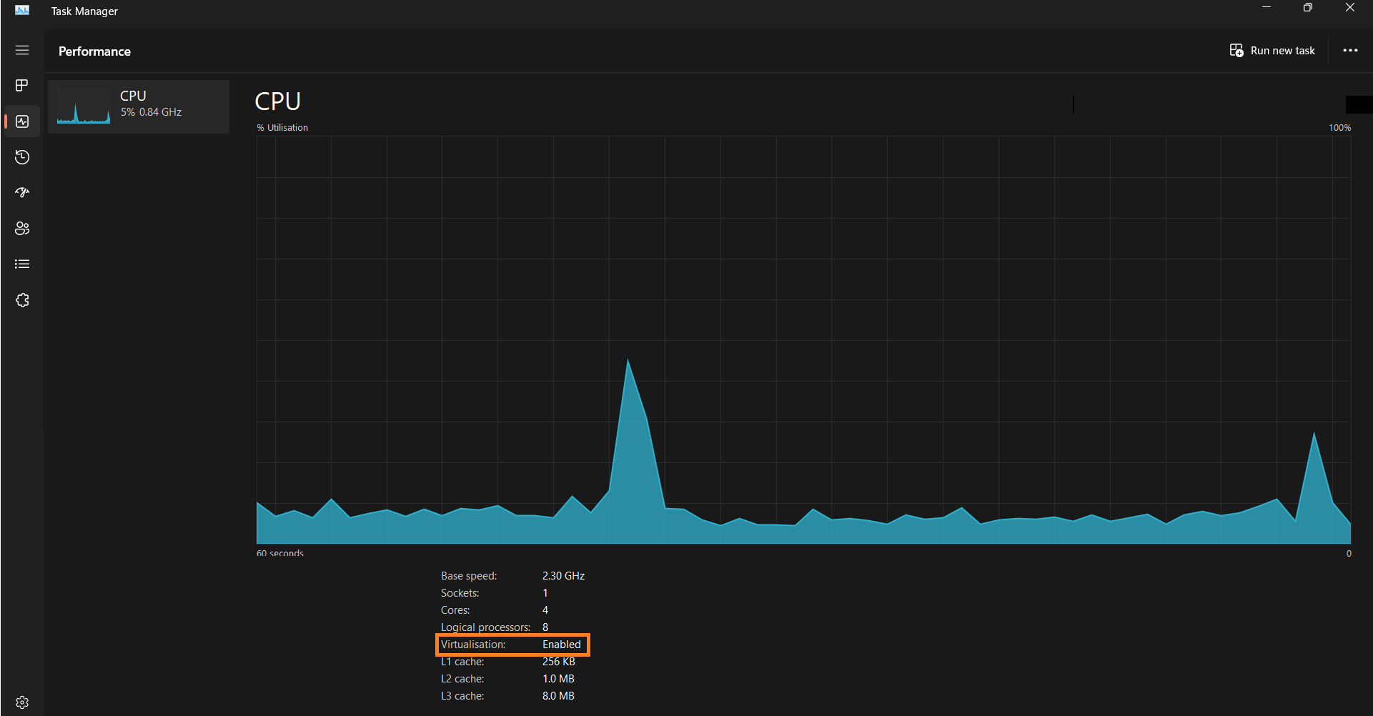Open the Details list page
This screenshot has width=1373, height=716.
pos(22,264)
